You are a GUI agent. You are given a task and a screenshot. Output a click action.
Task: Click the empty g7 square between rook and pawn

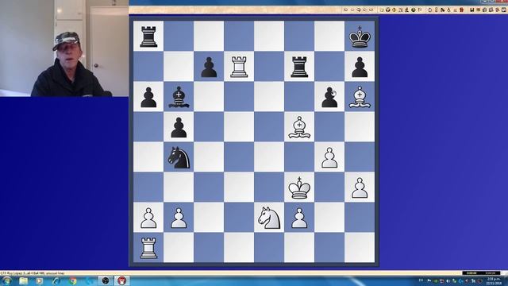[329, 66]
